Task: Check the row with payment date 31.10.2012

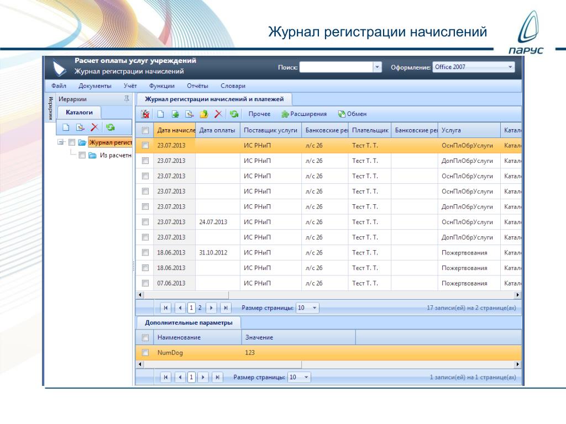Action: 145,252
